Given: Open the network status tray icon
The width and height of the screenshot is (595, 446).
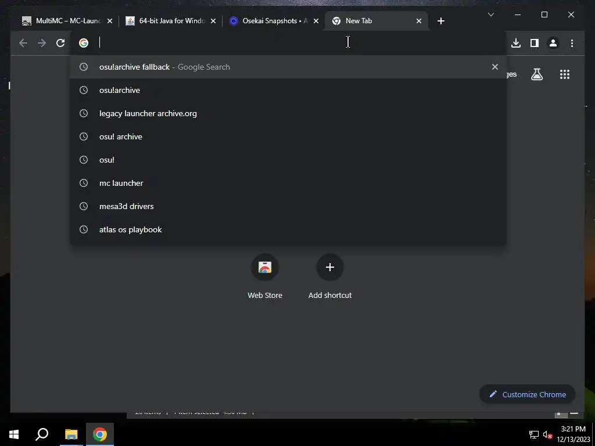Looking at the screenshot, I should click(534, 434).
